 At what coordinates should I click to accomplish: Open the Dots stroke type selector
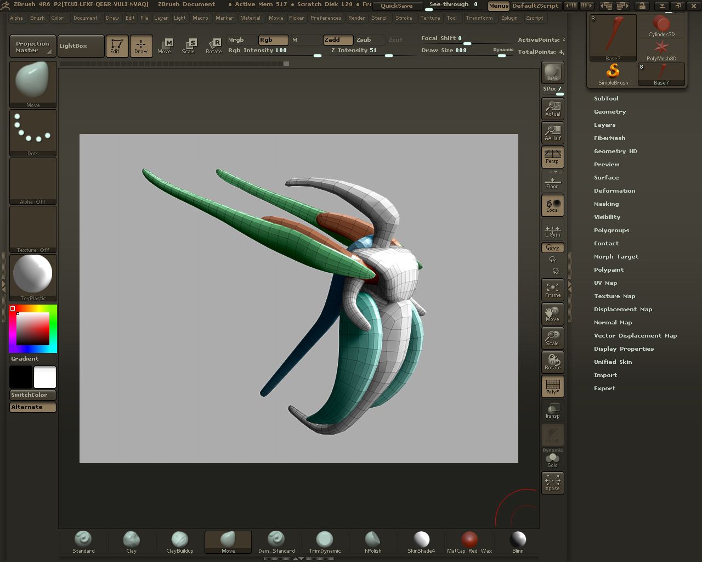33,133
